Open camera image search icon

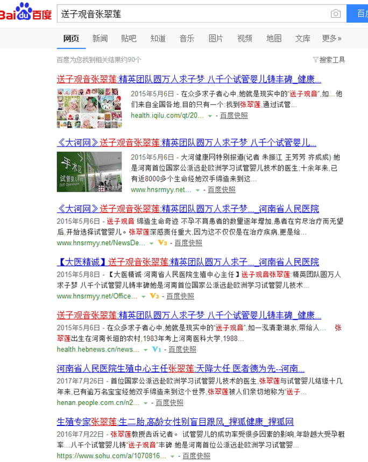(336, 13)
